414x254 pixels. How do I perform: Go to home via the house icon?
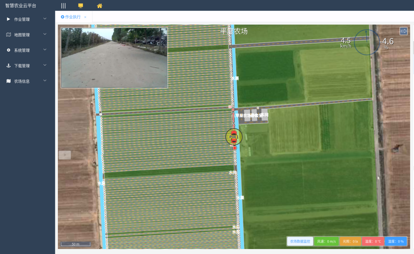coord(100,6)
